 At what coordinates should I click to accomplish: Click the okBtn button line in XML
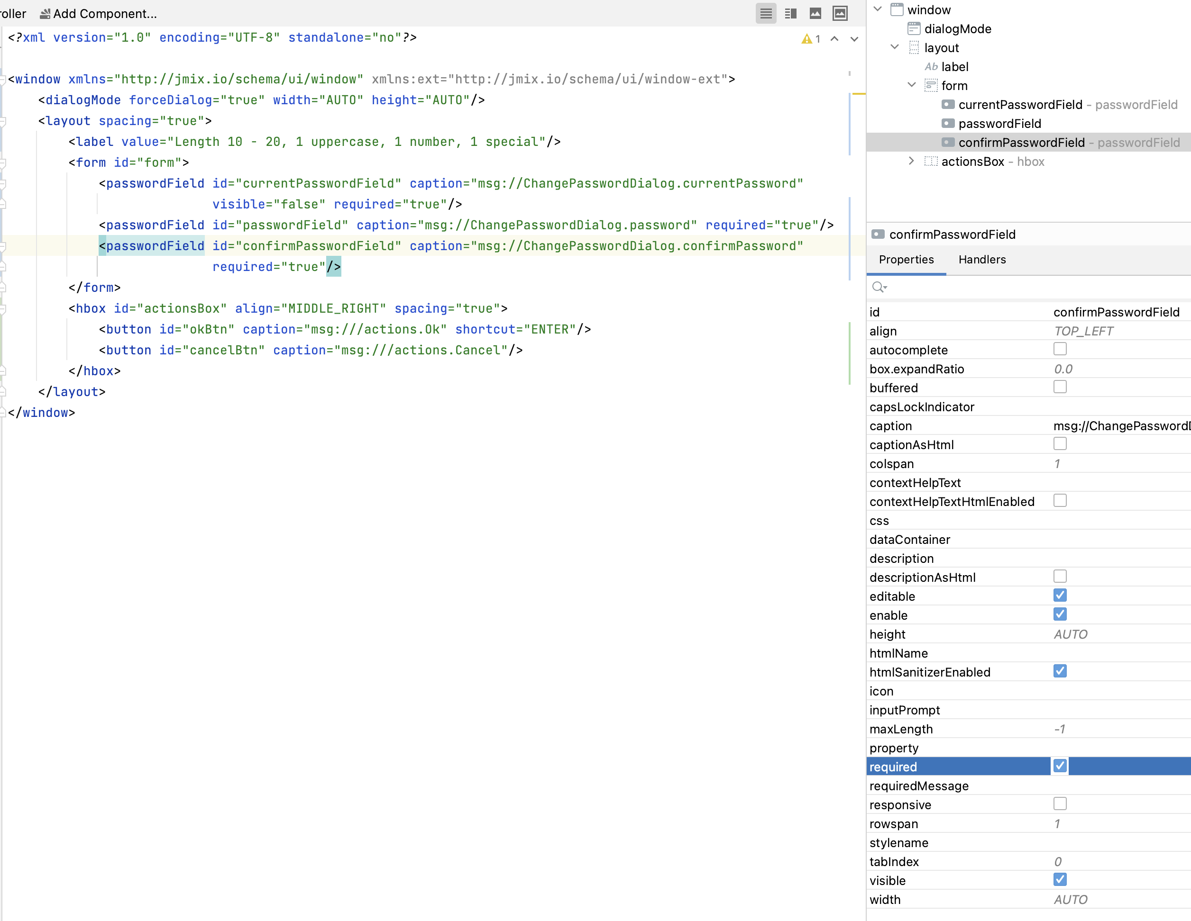[345, 329]
